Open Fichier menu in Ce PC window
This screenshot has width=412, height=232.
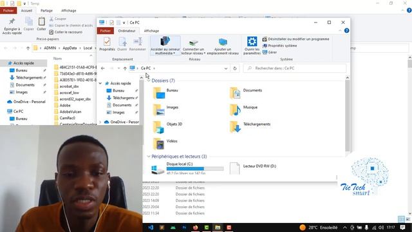pyautogui.click(x=106, y=31)
